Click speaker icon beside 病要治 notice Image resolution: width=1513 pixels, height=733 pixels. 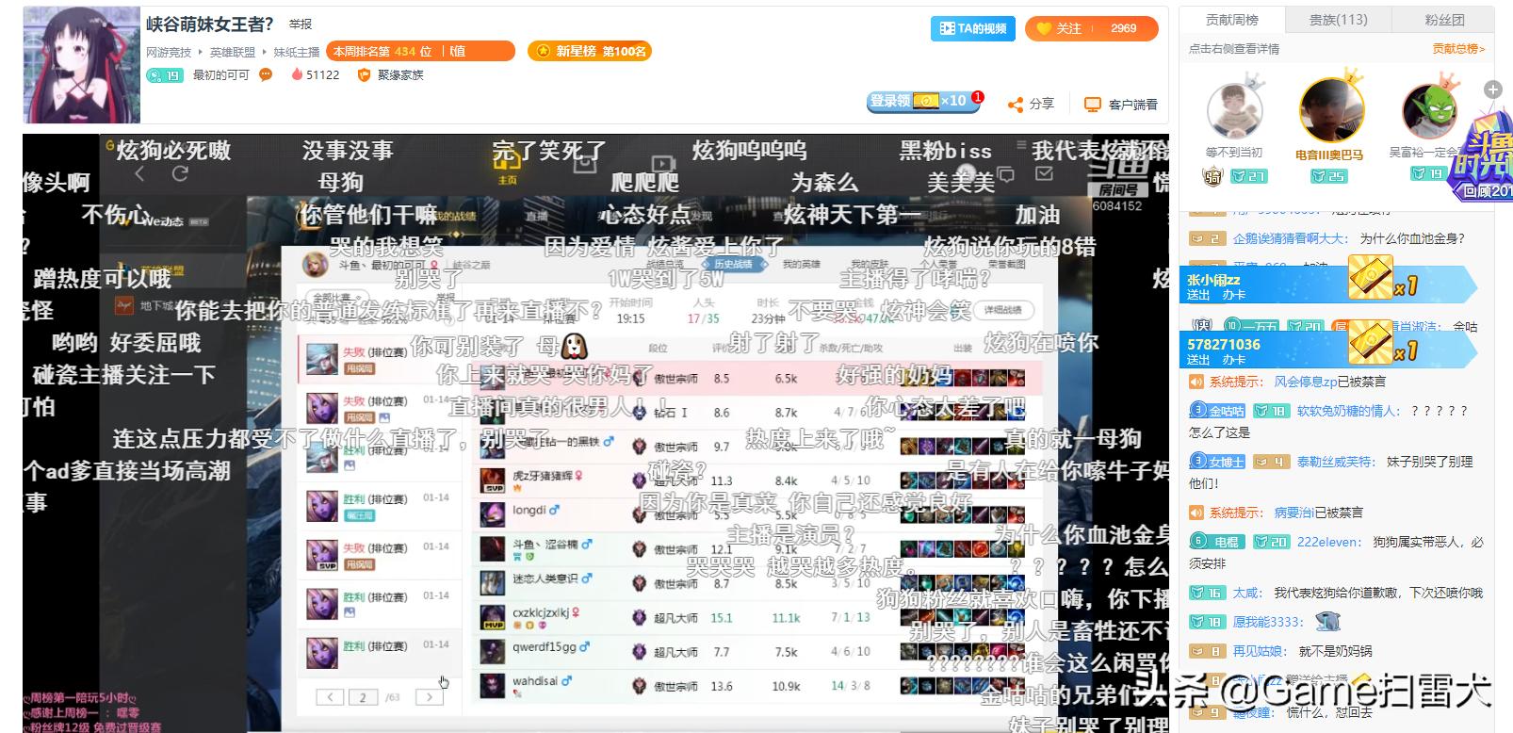[1196, 513]
